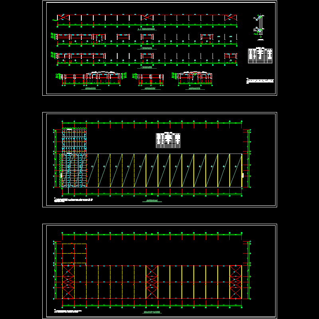Click the notes text under the roof purlin plan
The height and width of the screenshot is (319, 319).
pos(73,200)
